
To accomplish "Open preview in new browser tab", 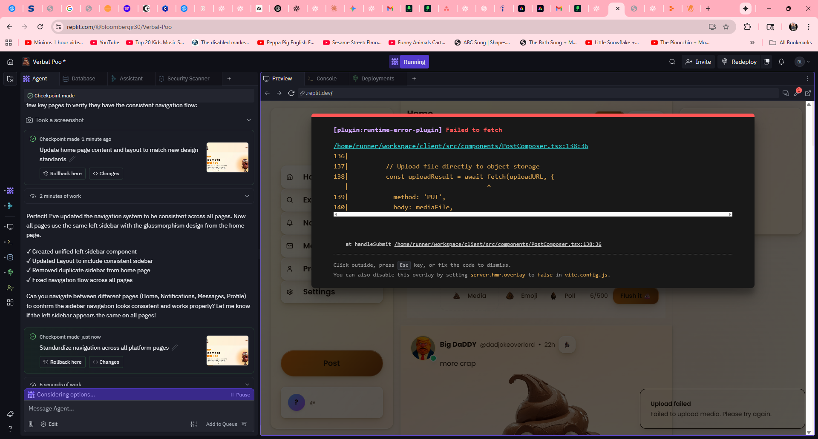I will click(808, 93).
